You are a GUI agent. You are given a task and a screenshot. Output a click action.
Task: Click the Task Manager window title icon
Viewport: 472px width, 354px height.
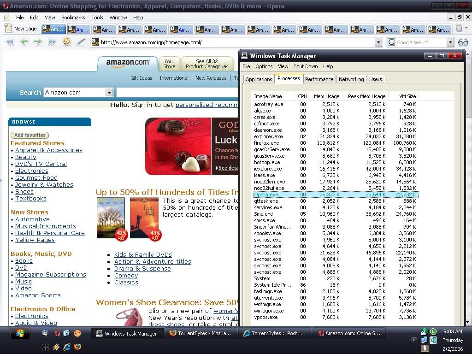244,56
